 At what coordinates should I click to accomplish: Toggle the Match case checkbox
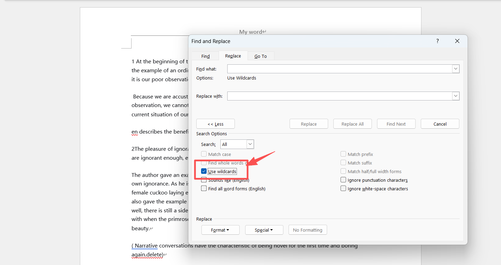pyautogui.click(x=204, y=154)
